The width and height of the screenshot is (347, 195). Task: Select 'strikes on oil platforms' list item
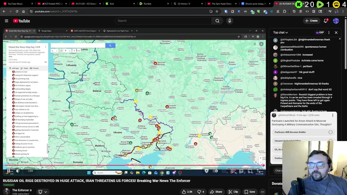pos(24,113)
